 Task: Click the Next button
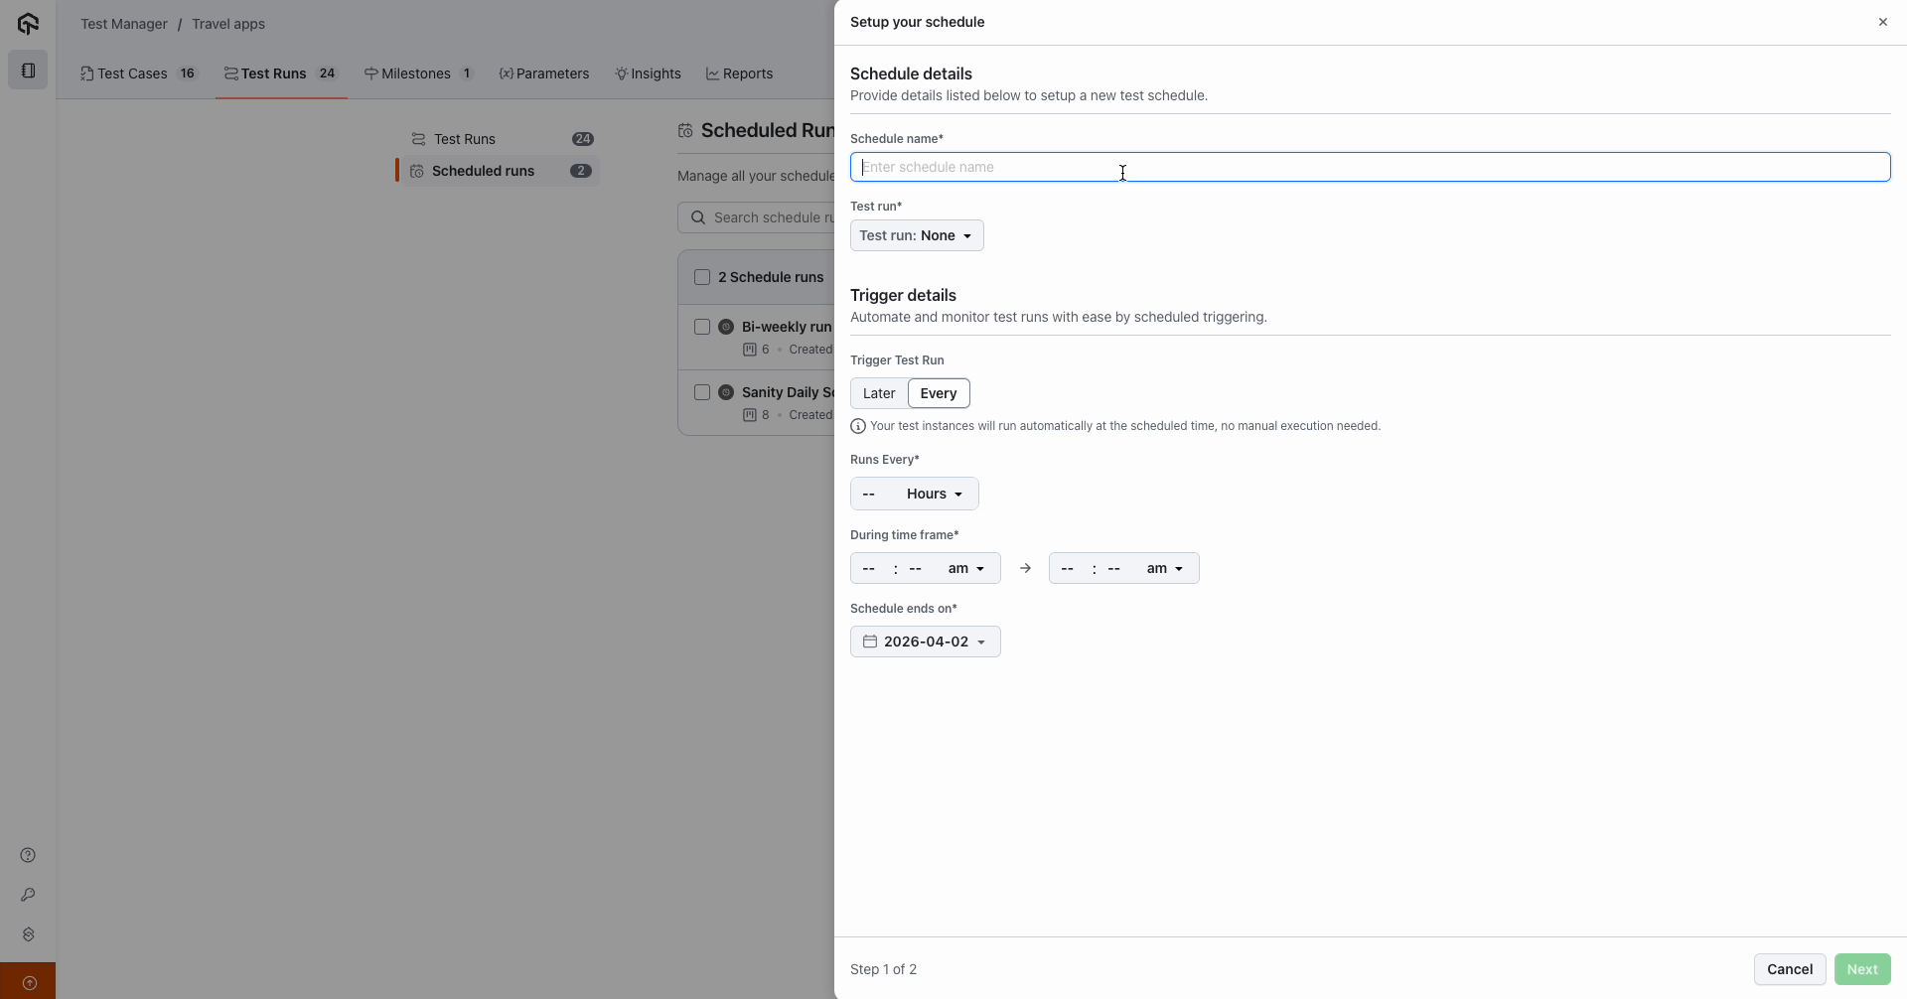click(x=1861, y=969)
